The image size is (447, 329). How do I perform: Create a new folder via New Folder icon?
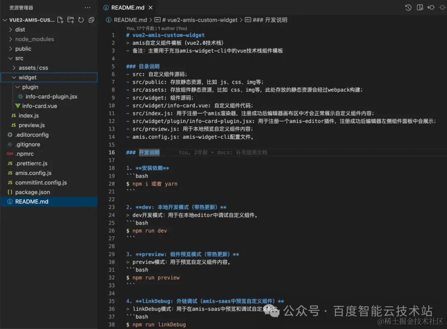tap(70, 19)
